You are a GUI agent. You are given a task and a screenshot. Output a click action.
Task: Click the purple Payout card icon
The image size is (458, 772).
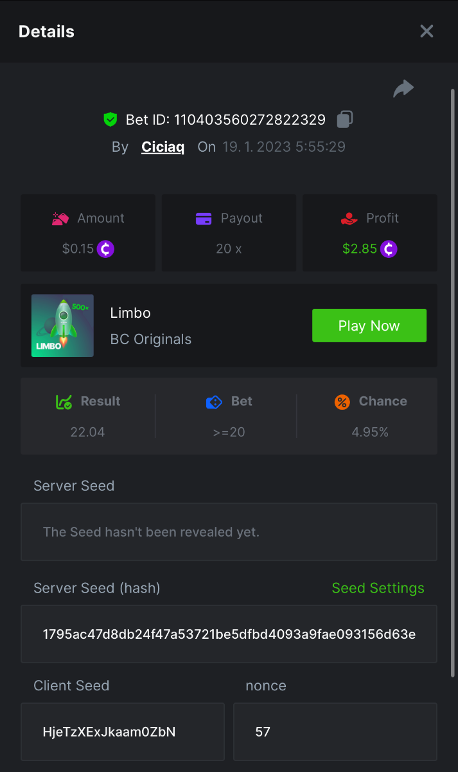tap(204, 219)
